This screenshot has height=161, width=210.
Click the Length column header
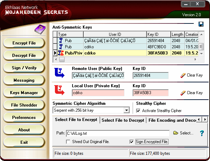click(x=178, y=34)
